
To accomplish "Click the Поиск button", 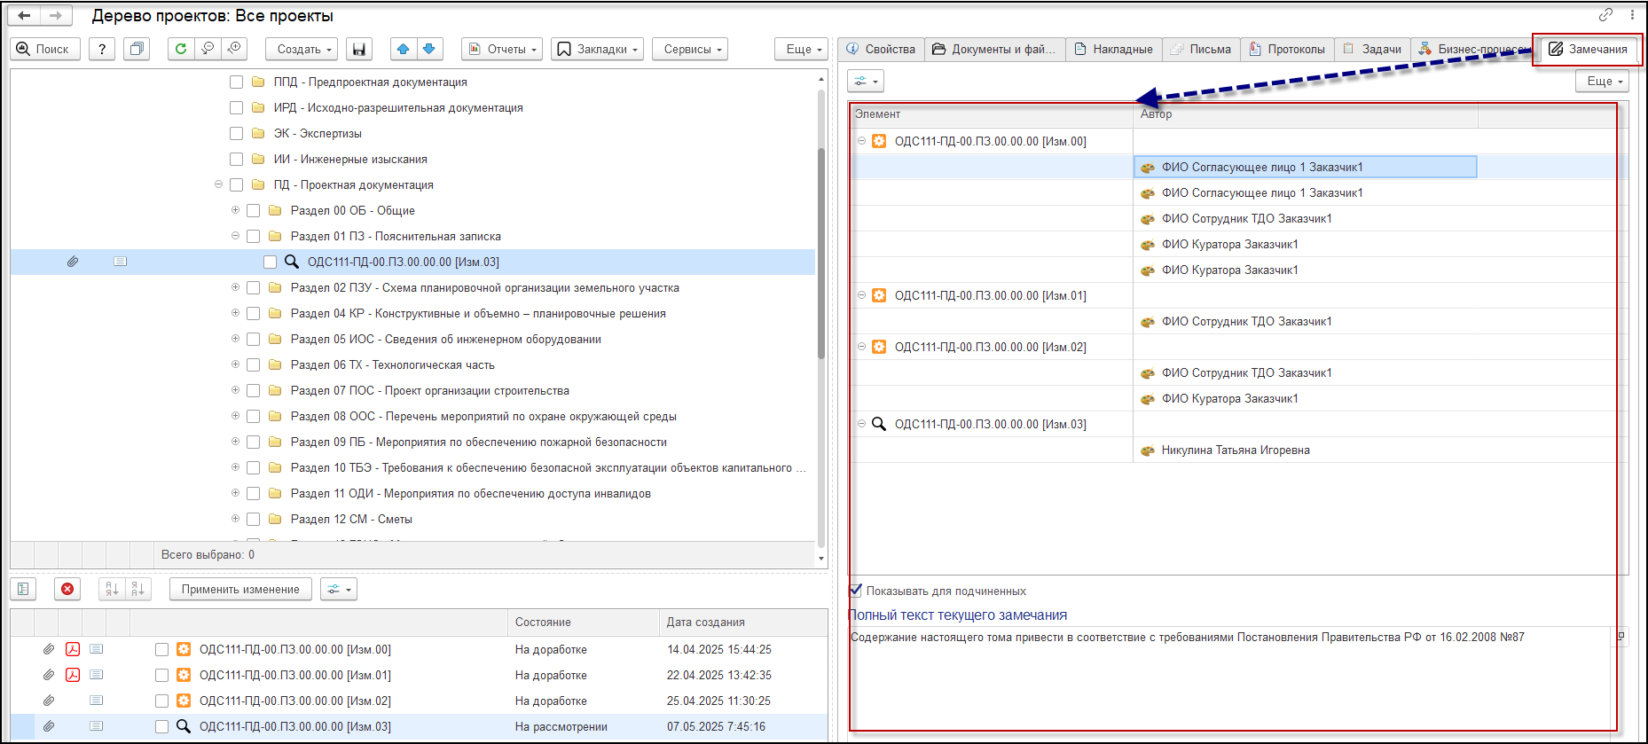I will pyautogui.click(x=44, y=49).
